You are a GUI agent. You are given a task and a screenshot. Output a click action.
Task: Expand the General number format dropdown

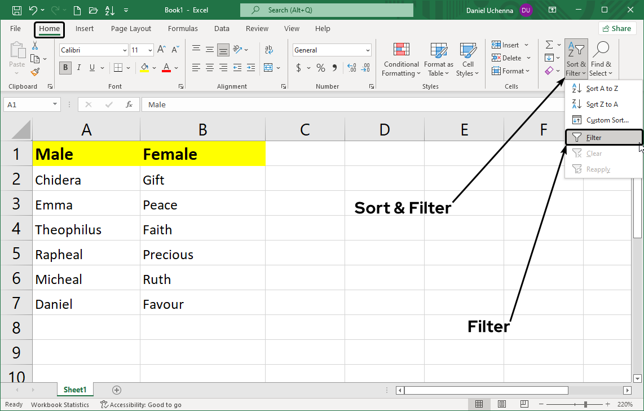(367, 50)
